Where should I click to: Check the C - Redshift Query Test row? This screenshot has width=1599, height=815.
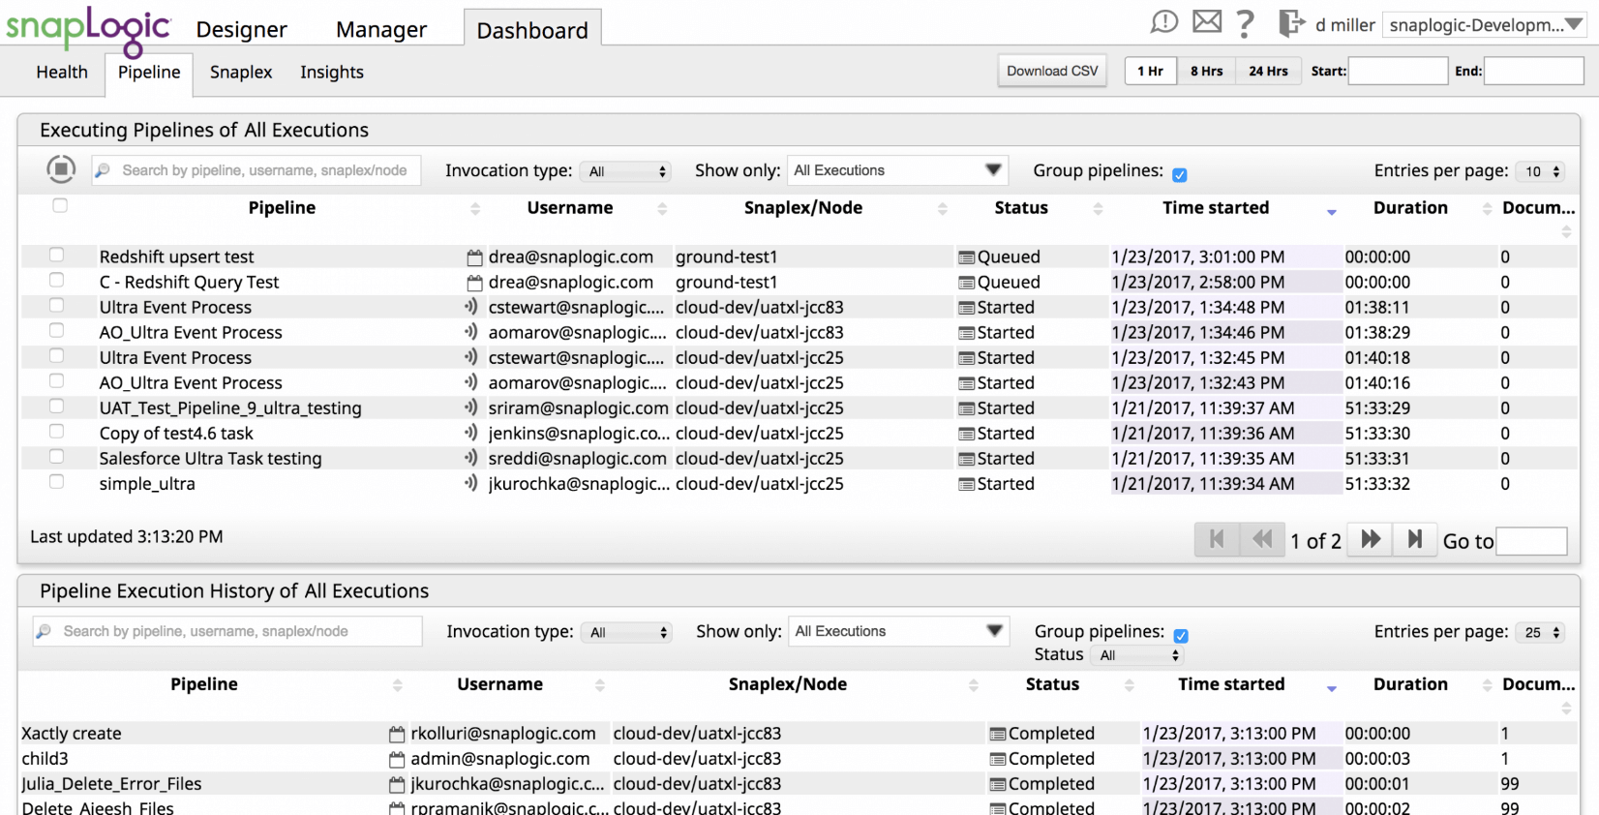pos(57,280)
